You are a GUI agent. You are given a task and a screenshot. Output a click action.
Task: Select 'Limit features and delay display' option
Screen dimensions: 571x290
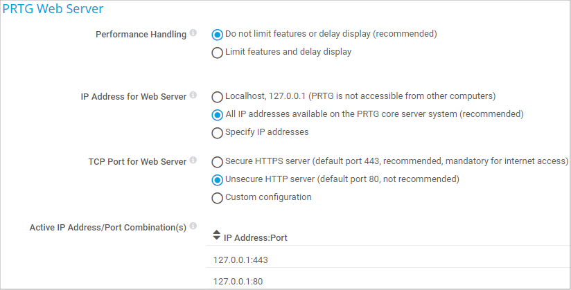[x=218, y=52]
